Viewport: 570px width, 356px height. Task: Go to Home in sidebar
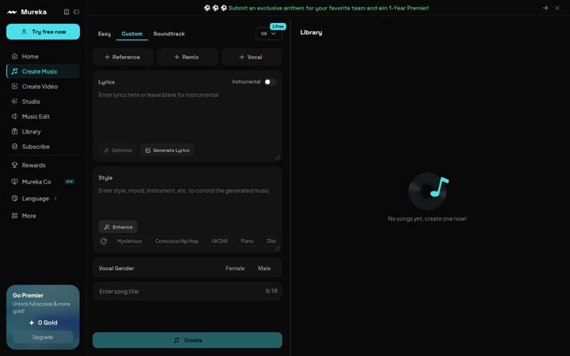(x=43, y=56)
